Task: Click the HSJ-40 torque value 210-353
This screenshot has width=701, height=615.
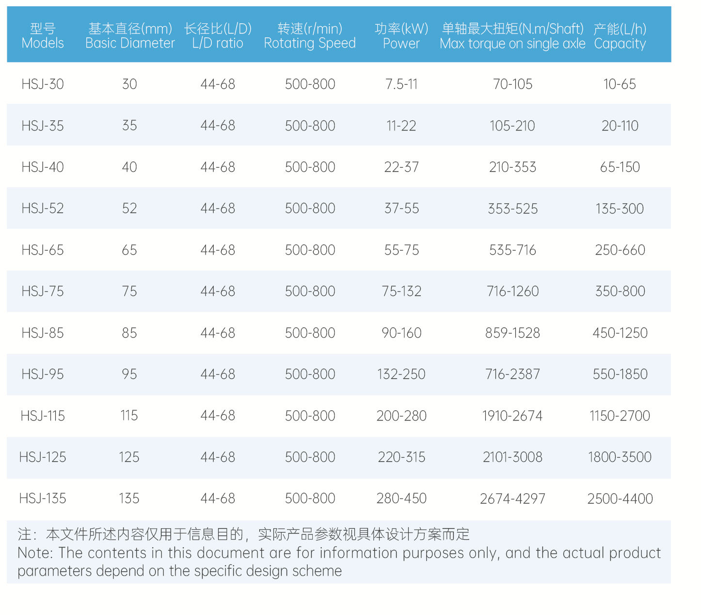Action: [x=512, y=167]
